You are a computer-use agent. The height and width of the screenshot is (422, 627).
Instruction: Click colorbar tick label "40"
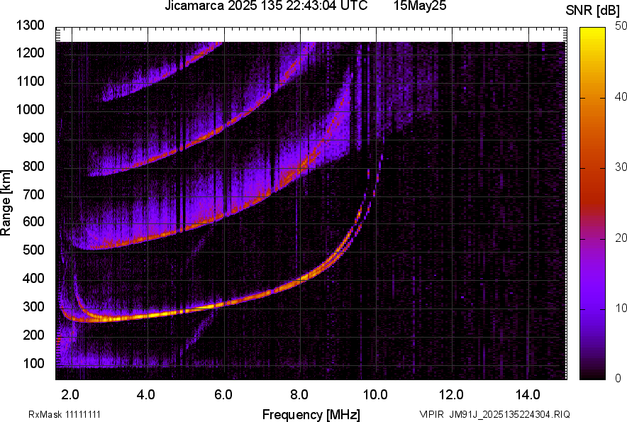coord(621,96)
